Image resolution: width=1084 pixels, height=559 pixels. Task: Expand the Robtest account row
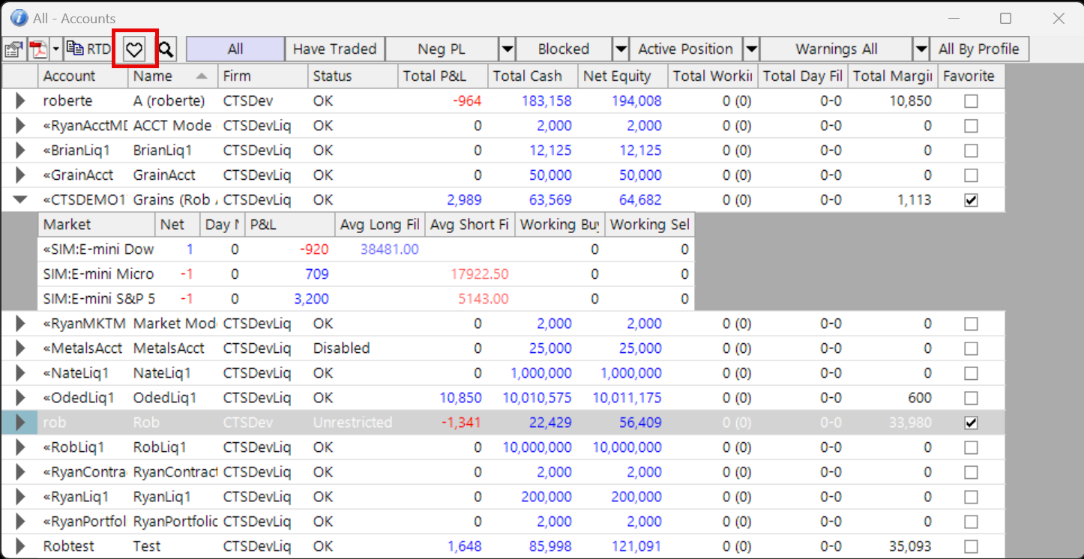20,546
